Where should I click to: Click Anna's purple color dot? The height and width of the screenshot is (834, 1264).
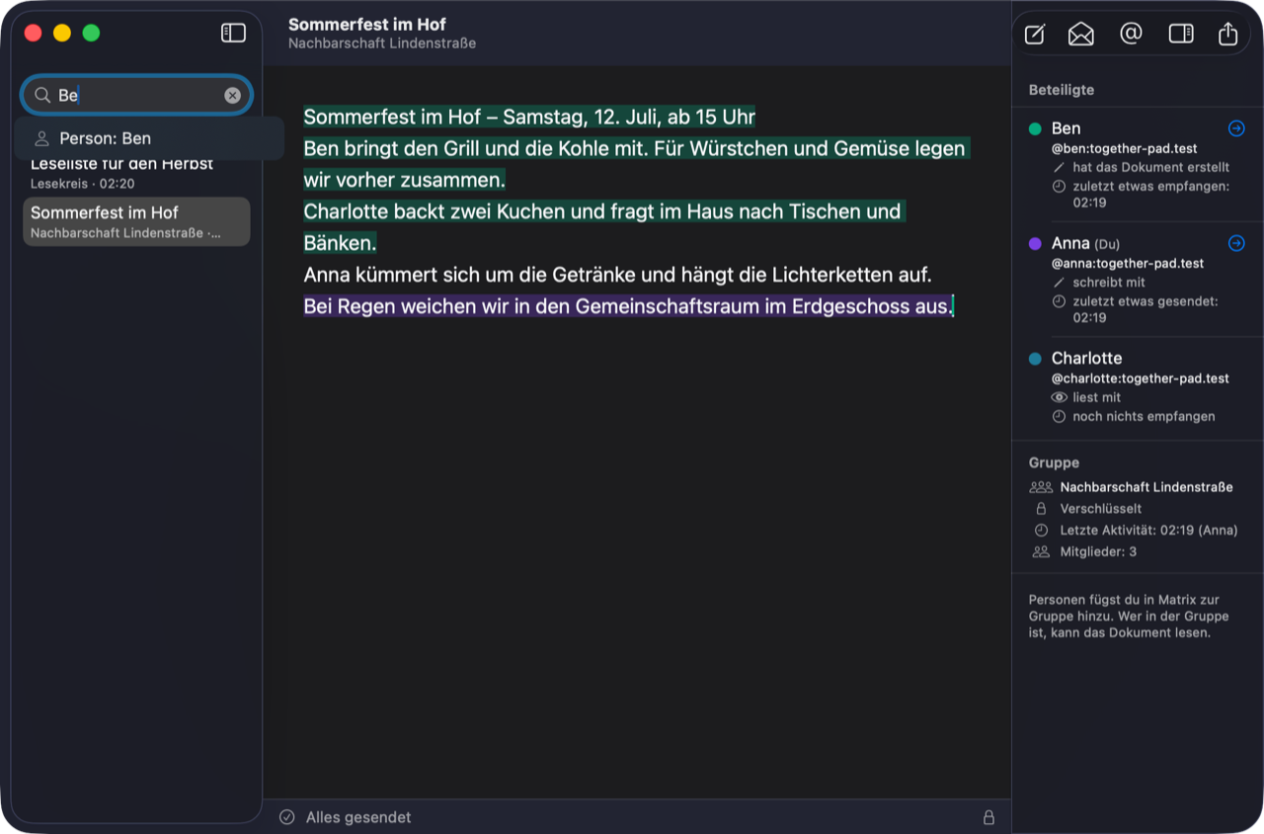click(x=1035, y=243)
